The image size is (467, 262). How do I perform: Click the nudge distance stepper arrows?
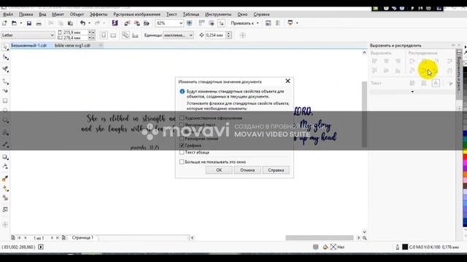[x=228, y=35]
